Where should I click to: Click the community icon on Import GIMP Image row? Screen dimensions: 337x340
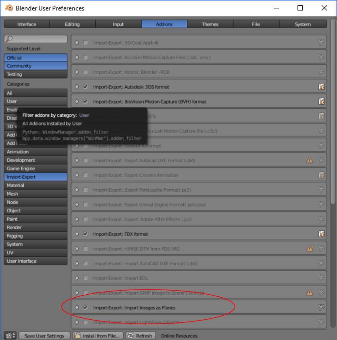point(321,293)
